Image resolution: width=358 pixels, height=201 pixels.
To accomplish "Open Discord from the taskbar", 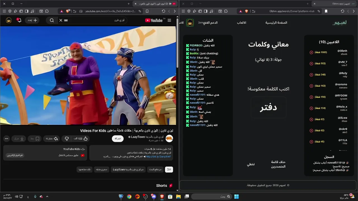I will pos(154,197).
